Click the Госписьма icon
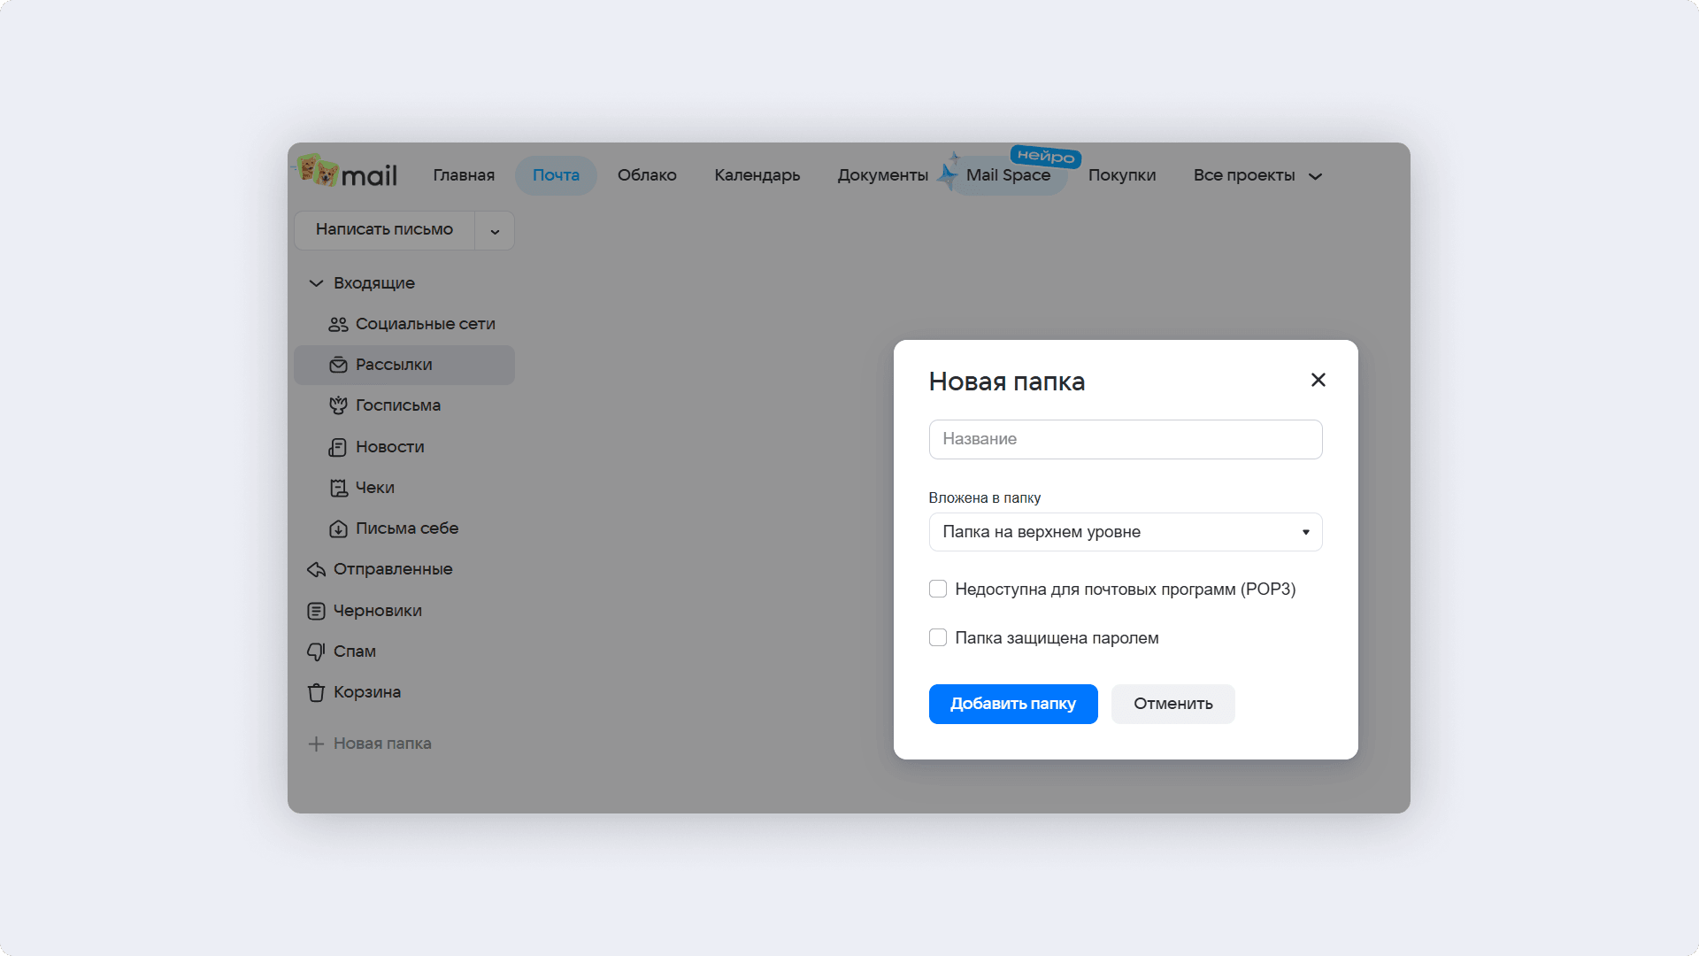The width and height of the screenshot is (1699, 956). [x=338, y=405]
